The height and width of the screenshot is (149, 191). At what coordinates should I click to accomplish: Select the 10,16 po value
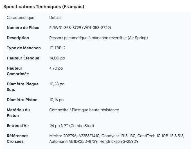[x=57, y=100]
